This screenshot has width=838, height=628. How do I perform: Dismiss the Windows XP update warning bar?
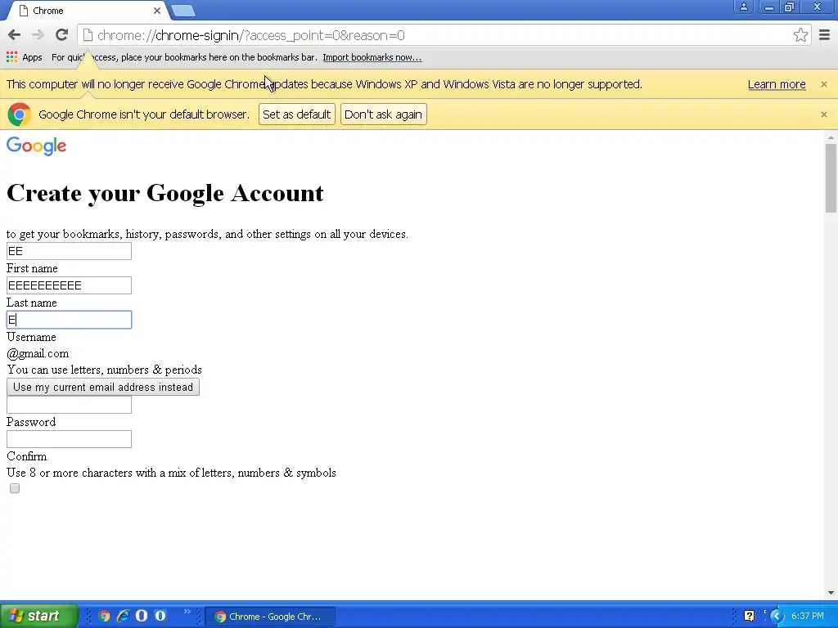point(823,84)
